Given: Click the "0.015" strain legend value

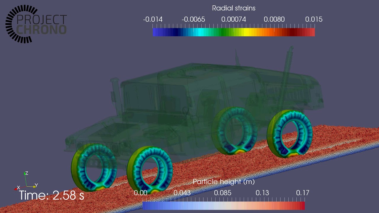Looking at the screenshot, I should pos(314,20).
